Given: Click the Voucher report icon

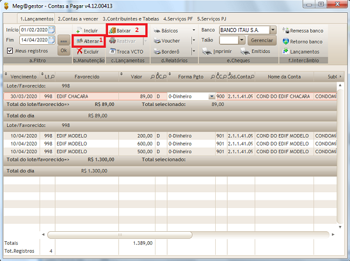Looking at the screenshot, I should pyautogui.click(x=157, y=41).
